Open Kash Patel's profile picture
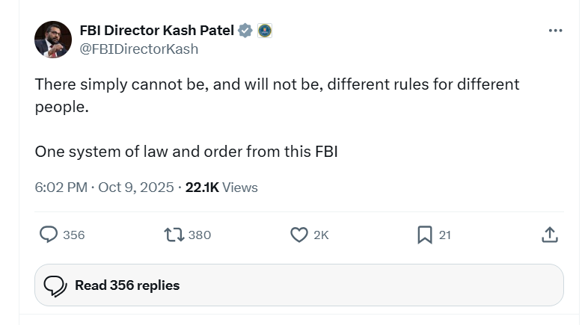Screen dimensions: 585x325 [x=53, y=40]
